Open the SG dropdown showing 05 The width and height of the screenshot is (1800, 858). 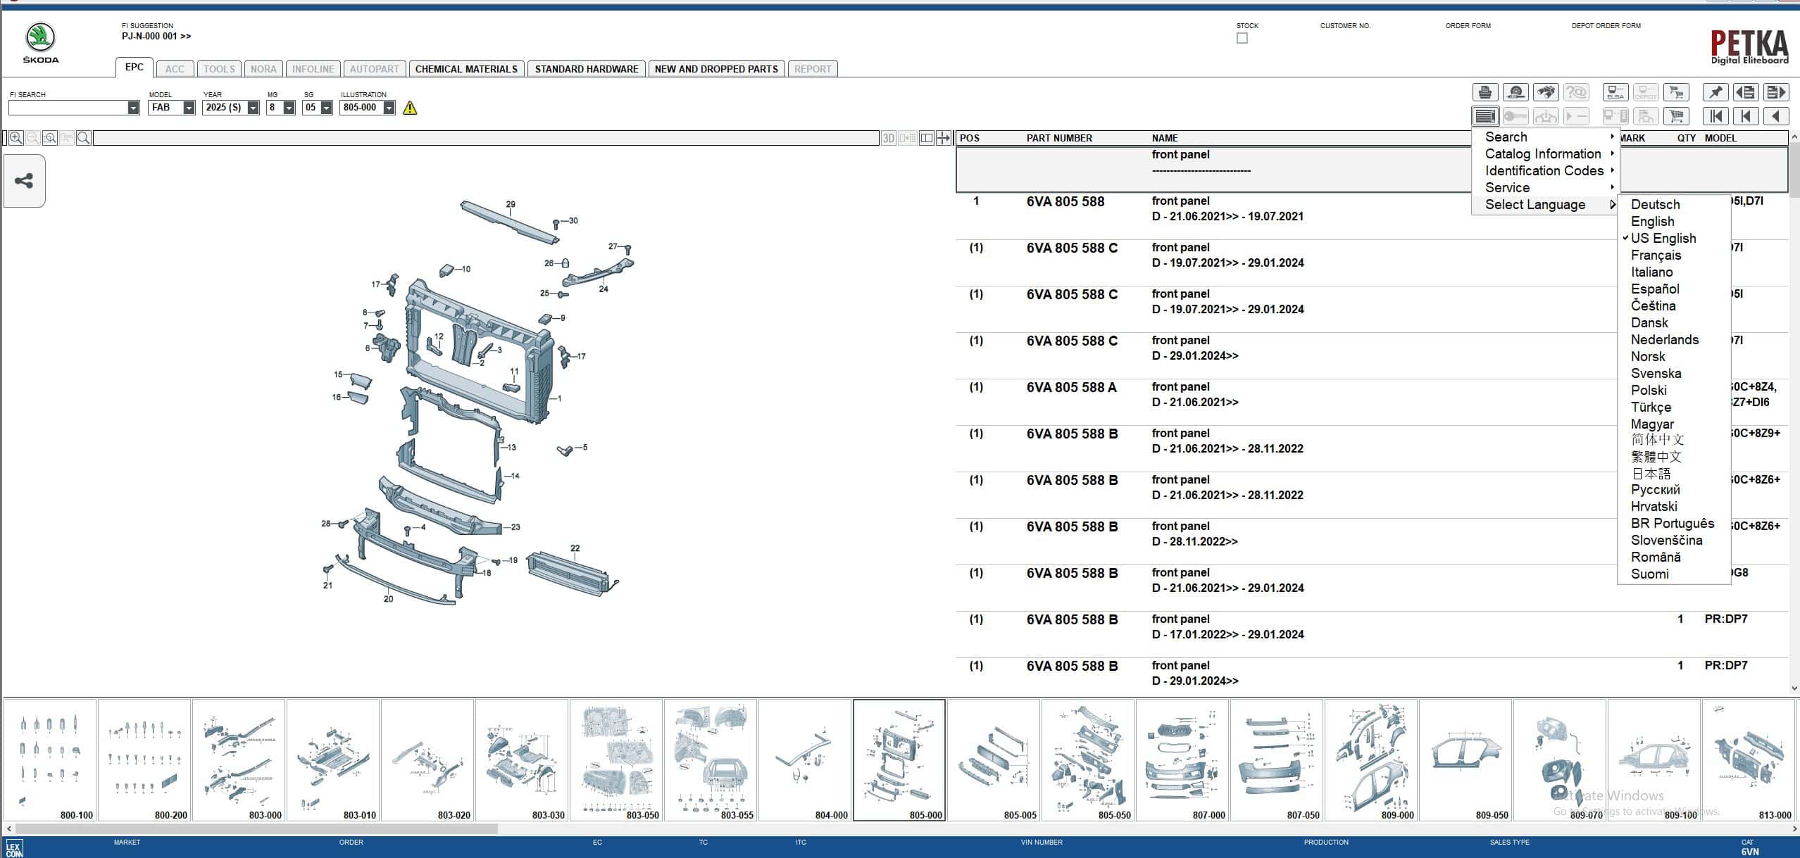coord(326,108)
